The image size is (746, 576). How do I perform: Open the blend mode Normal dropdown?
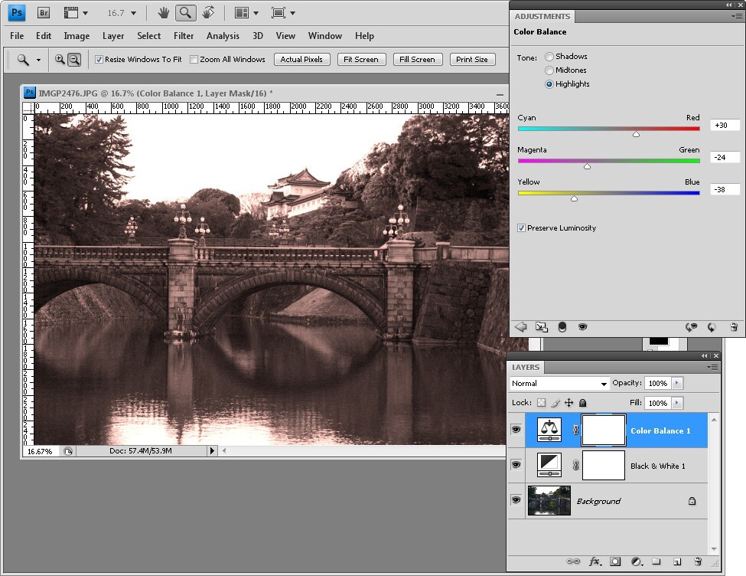pyautogui.click(x=559, y=383)
